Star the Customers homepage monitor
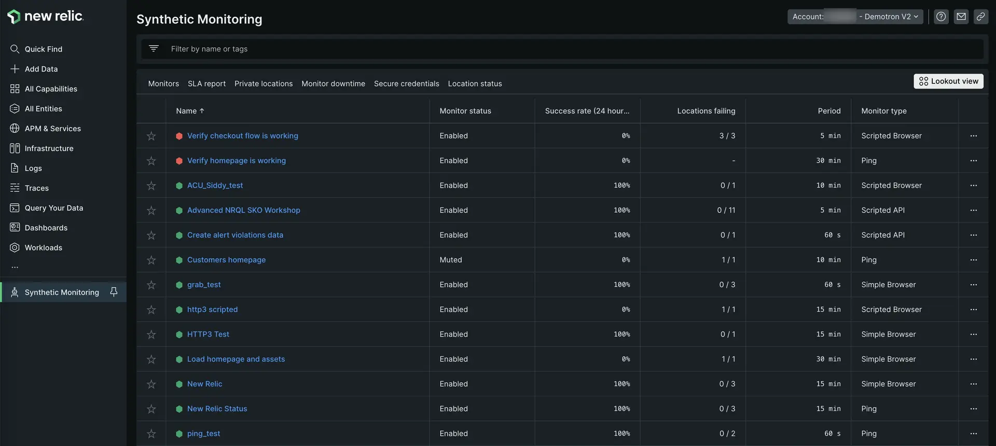The image size is (996, 446). point(151,260)
